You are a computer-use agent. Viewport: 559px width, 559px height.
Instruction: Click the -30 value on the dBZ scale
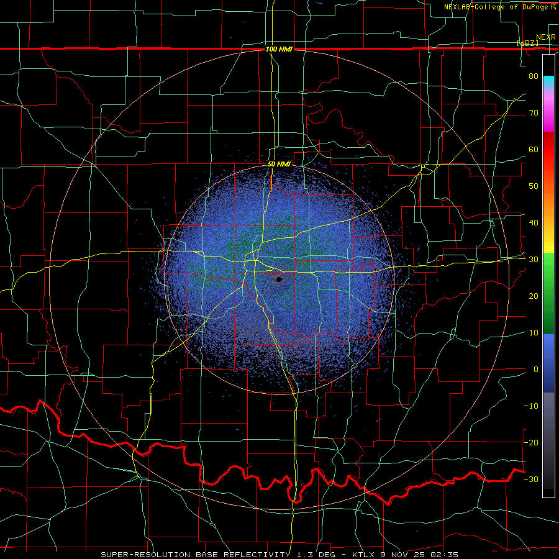(531, 479)
